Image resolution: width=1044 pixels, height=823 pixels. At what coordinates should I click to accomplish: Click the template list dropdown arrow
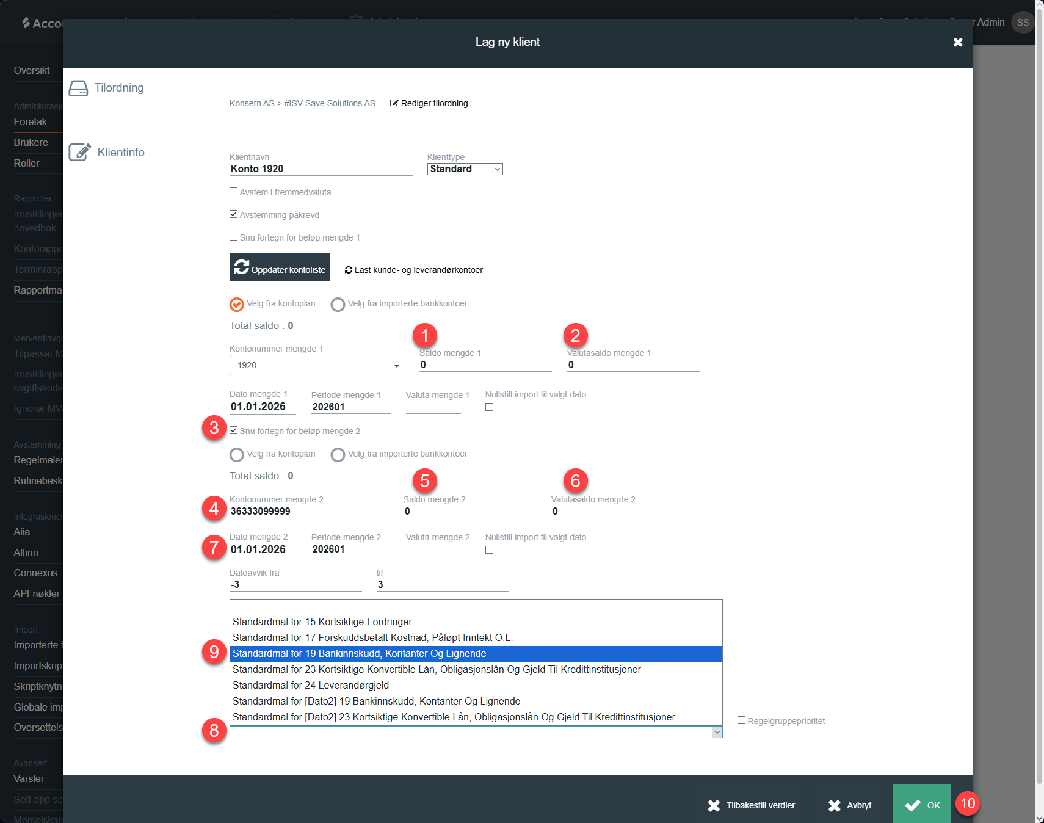(717, 732)
